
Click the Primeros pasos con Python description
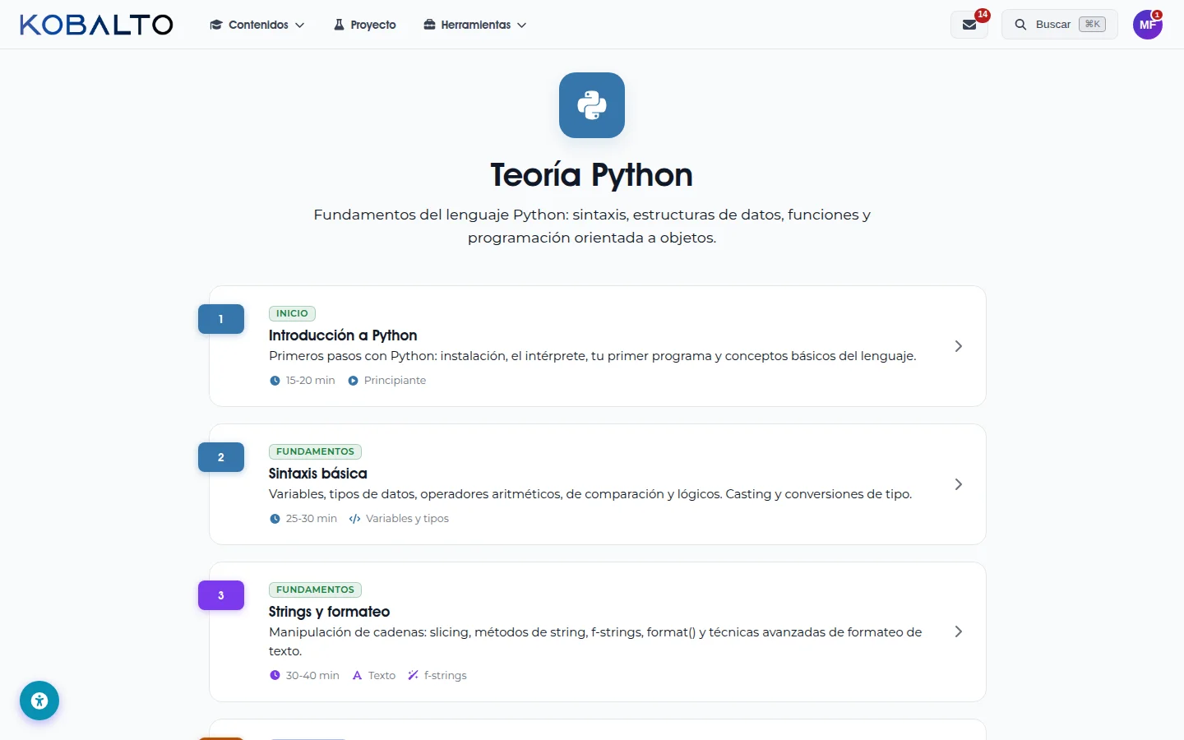592,356
